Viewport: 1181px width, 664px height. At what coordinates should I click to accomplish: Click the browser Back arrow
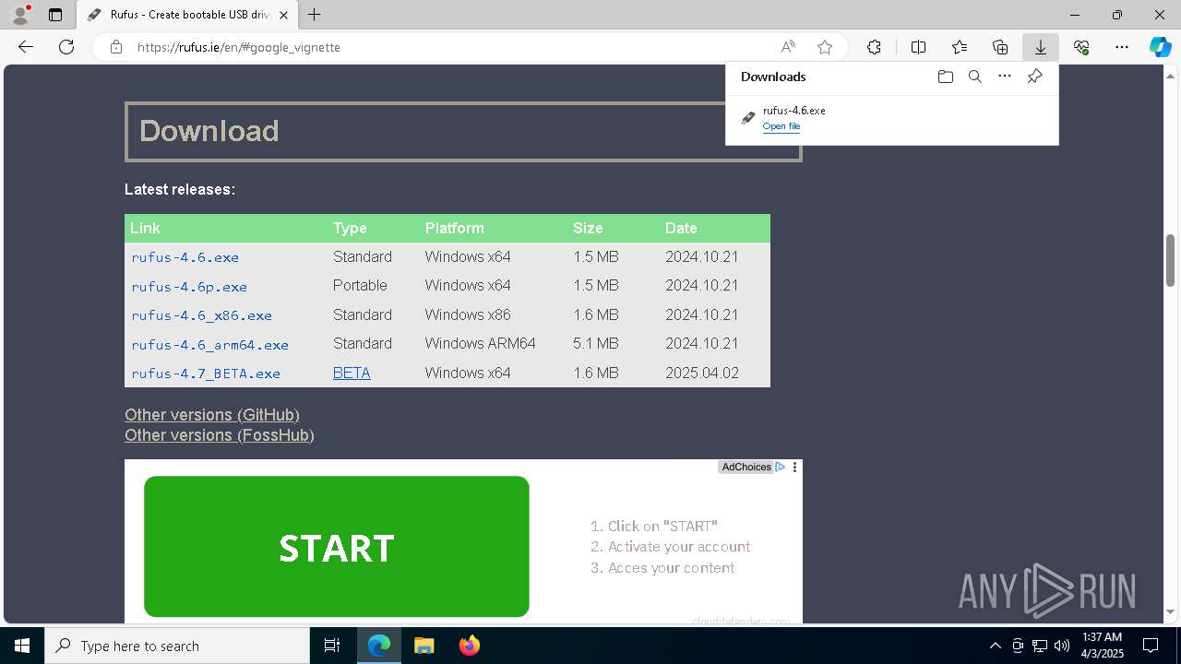(26, 47)
